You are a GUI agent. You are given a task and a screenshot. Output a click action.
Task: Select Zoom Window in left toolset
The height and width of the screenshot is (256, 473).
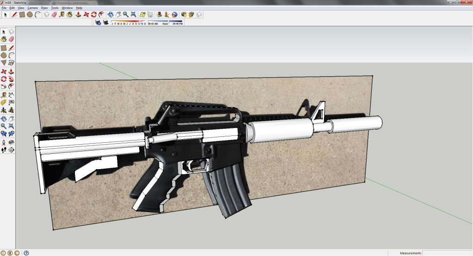click(11, 126)
